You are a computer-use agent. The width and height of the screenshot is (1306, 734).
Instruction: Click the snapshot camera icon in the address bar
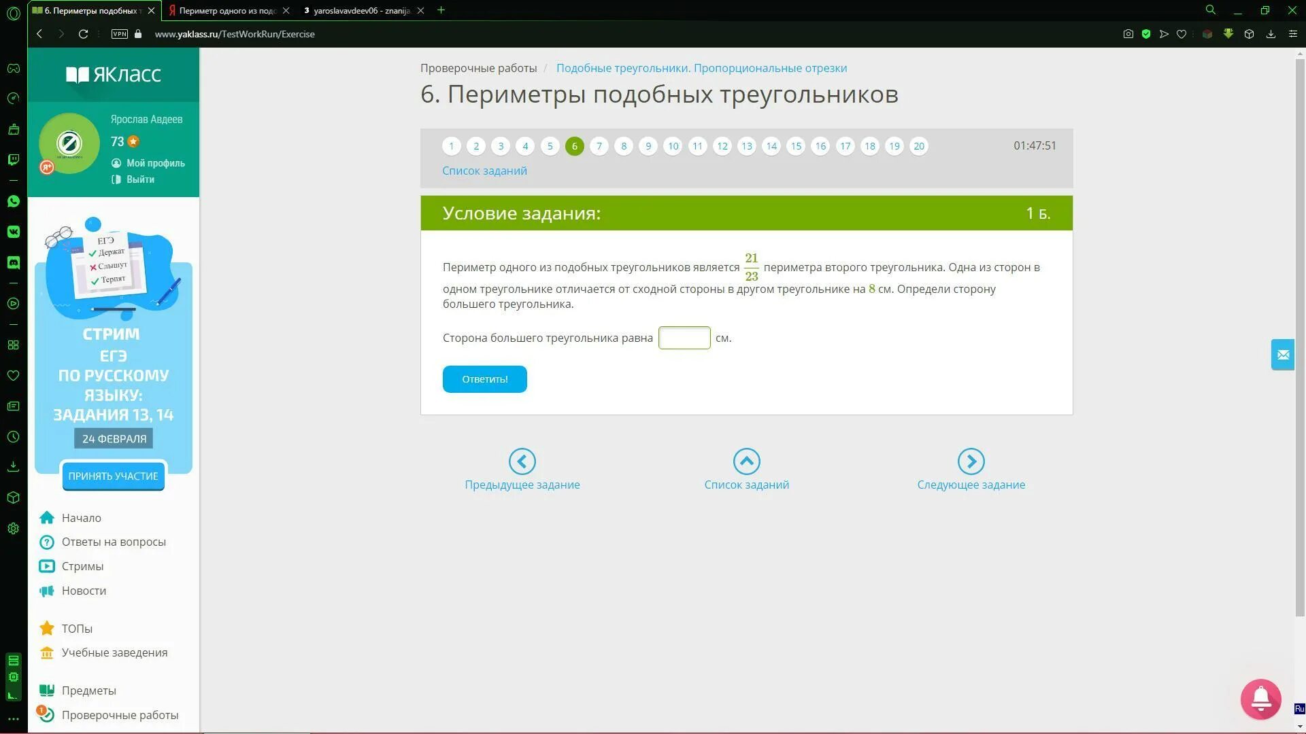1128,34
